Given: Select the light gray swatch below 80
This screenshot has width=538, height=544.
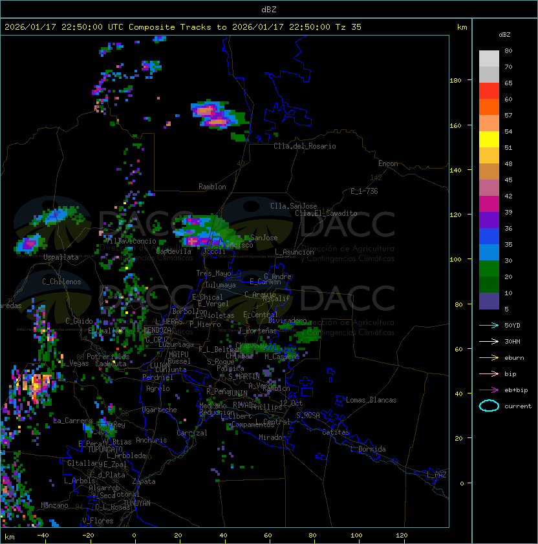Looking at the screenshot, I should (489, 58).
